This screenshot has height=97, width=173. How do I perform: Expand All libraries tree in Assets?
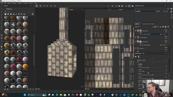pyautogui.click(x=5, y=9)
